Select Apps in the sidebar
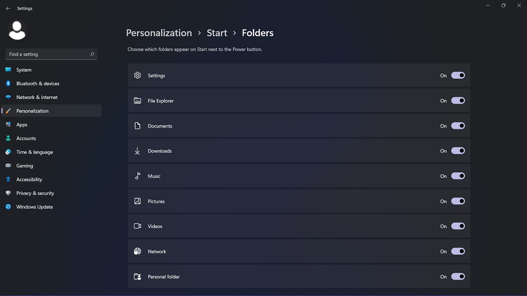 click(22, 125)
